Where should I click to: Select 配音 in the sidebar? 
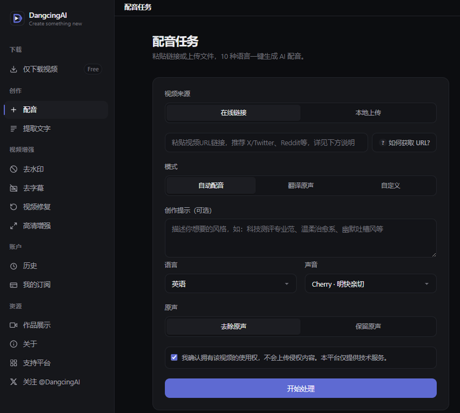pos(56,110)
